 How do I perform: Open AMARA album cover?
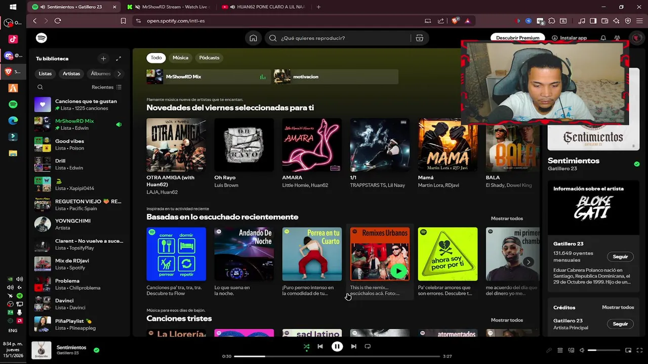tap(312, 145)
